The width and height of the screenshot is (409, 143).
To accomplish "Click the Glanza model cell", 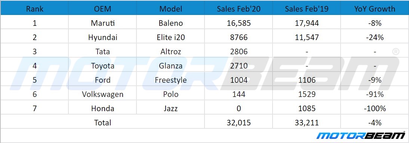I will (x=170, y=66).
